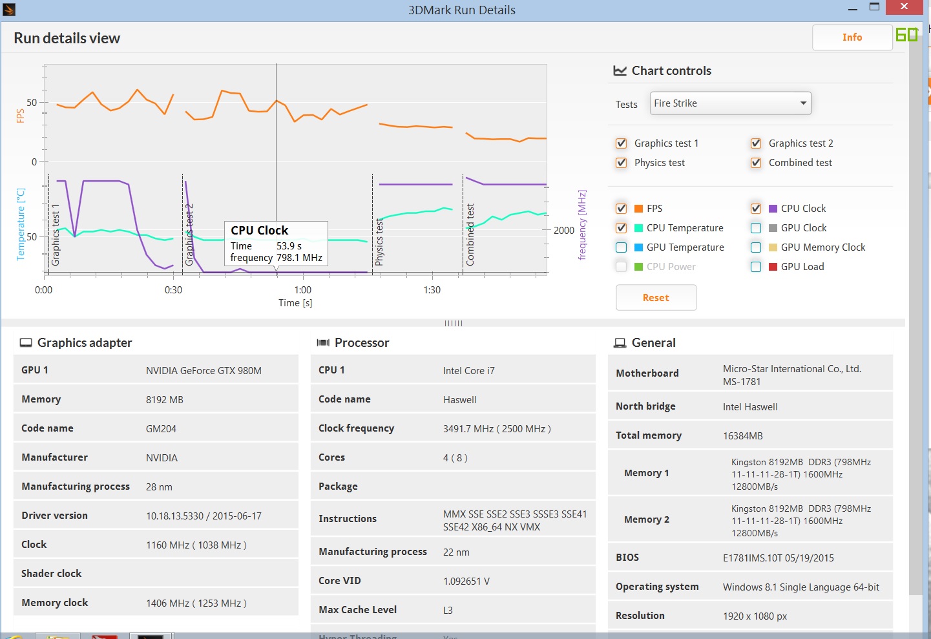Screen dimensions: 931x639
Task: Uncheck the Physics test checkbox
Action: (622, 163)
